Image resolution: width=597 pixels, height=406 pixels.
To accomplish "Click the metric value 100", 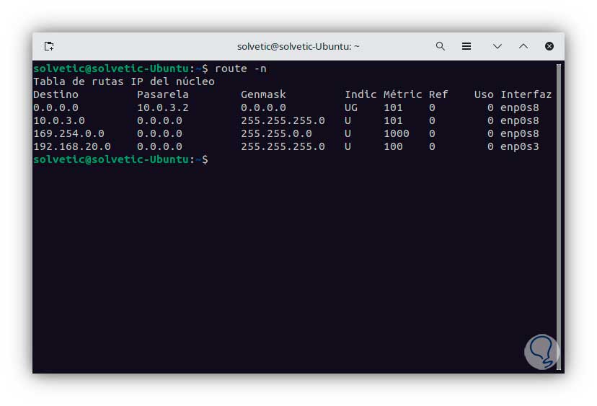I will pyautogui.click(x=393, y=146).
